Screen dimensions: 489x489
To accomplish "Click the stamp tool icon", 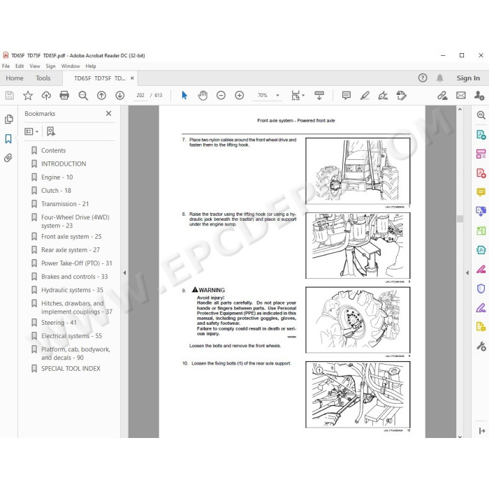I will 402,96.
